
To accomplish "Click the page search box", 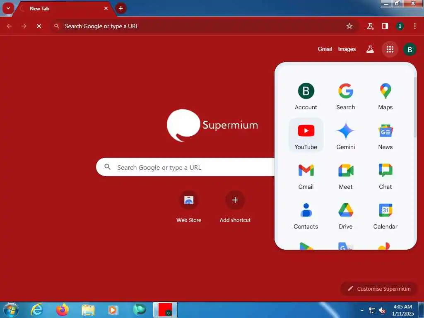I will (x=185, y=167).
